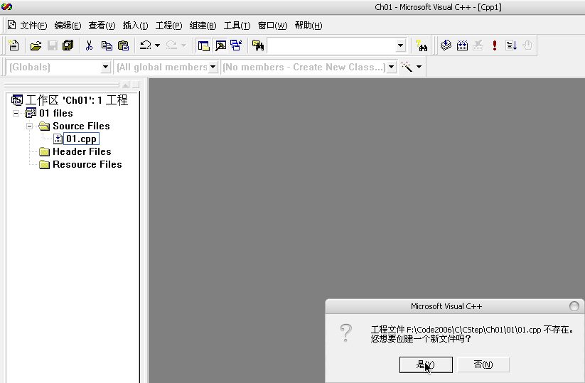Open the 编辑(E) menu

coord(68,26)
